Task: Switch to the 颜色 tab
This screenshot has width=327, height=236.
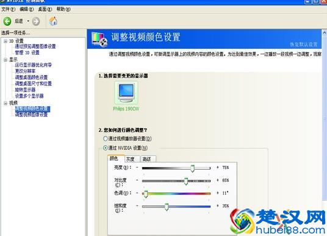Action: 116,159
